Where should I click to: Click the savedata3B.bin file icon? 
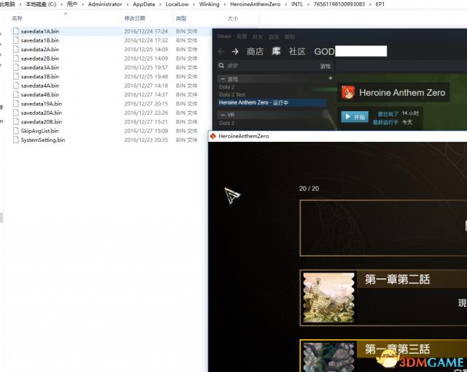pos(16,76)
